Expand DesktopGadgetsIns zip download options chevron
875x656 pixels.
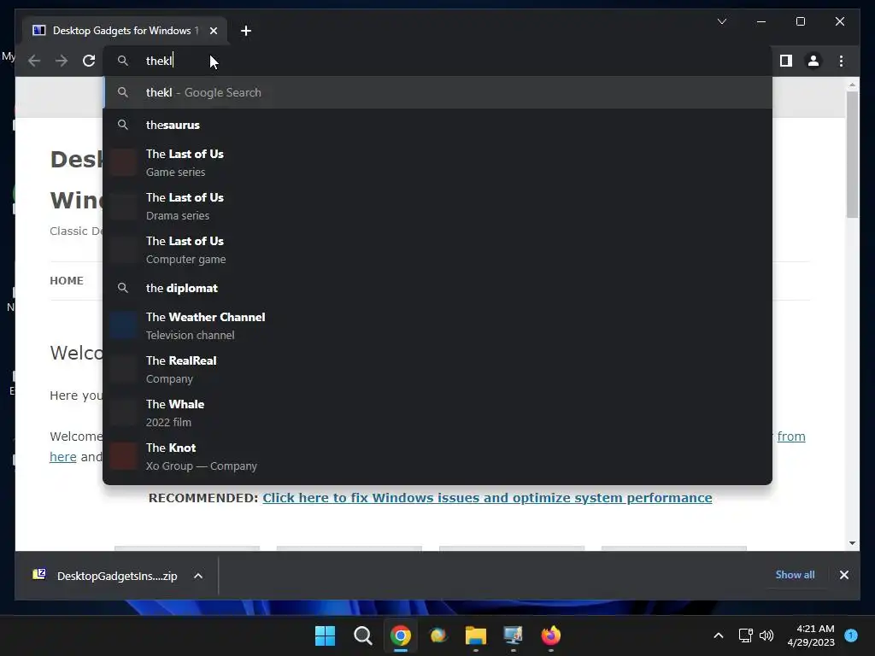(x=198, y=576)
